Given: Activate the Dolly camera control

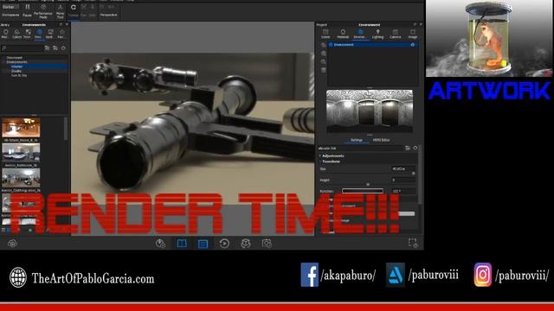Looking at the screenshot, I should point(93,11).
